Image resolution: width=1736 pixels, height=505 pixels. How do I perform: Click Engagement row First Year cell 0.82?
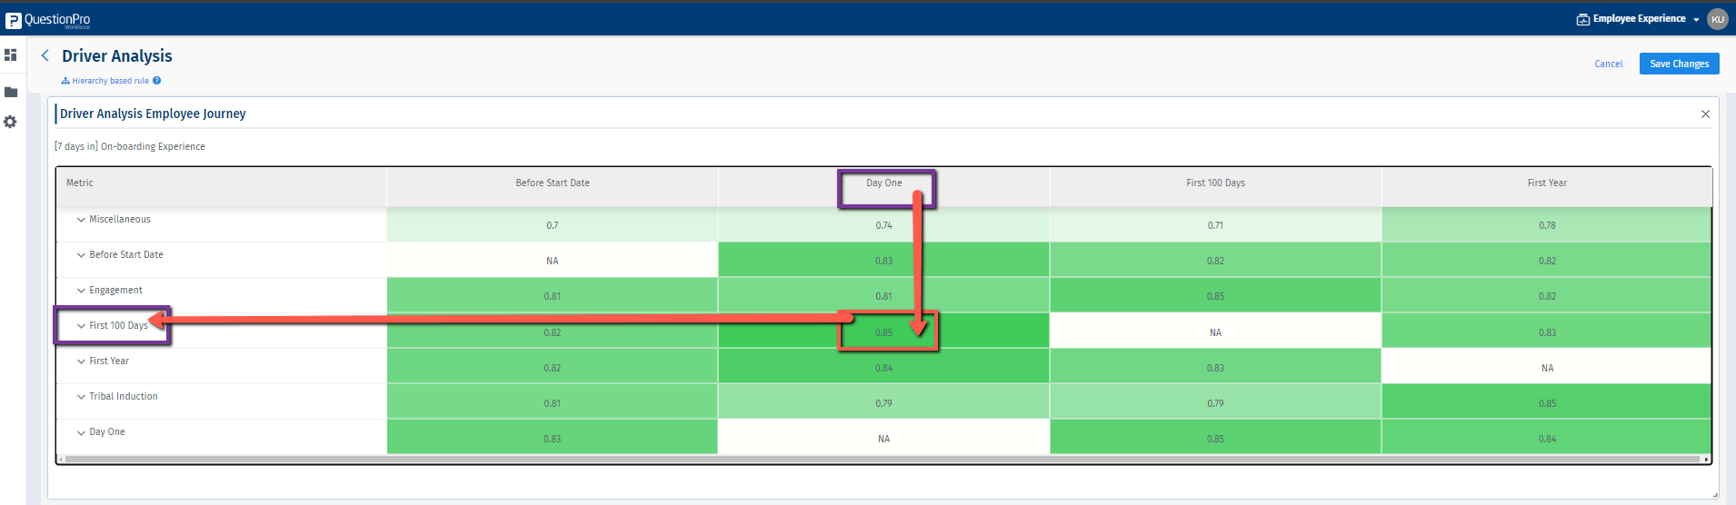pyautogui.click(x=1547, y=296)
